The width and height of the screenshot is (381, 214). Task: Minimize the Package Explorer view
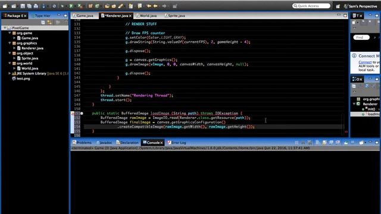click(59, 15)
